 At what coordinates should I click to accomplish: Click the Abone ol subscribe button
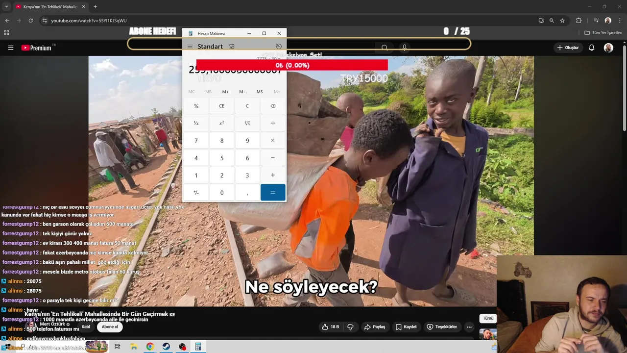(x=110, y=327)
